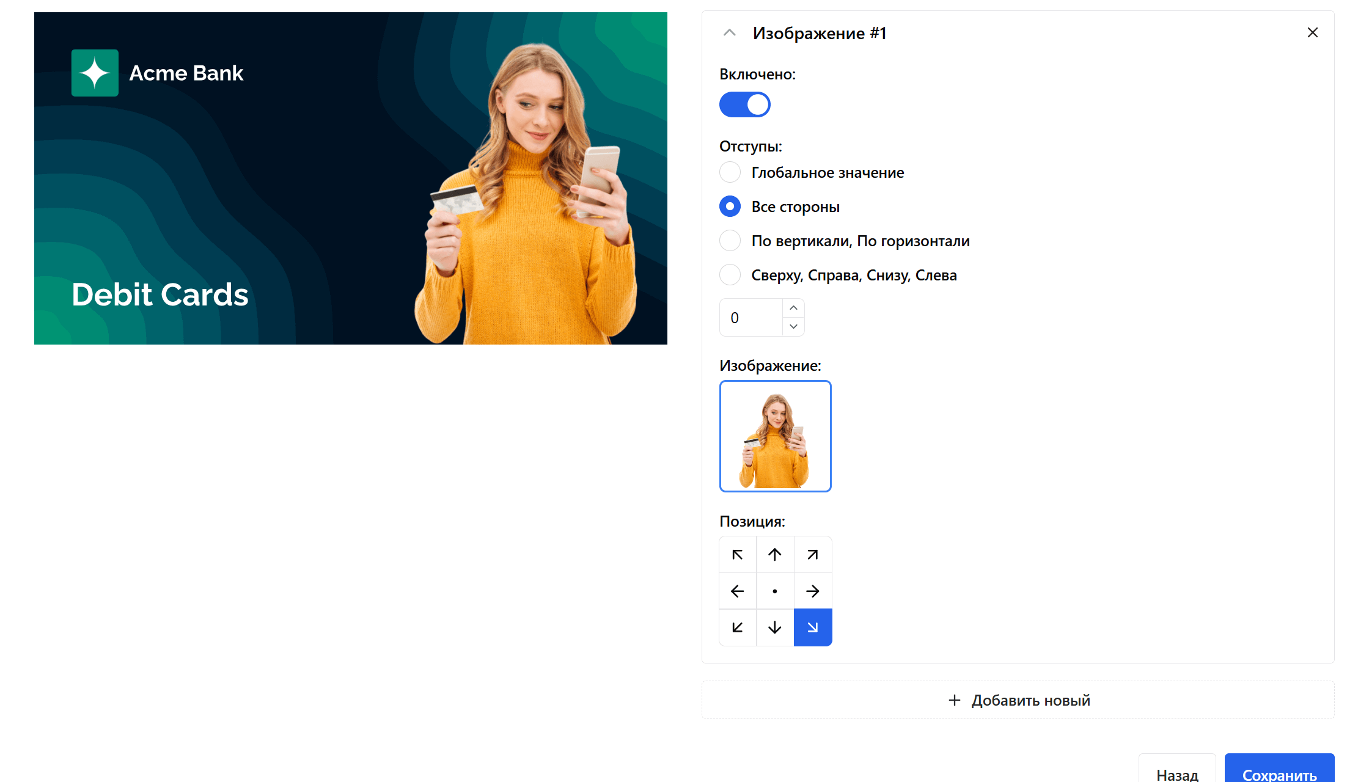Viewport: 1369px width, 782px height.
Task: Set position to left arrow
Action: coord(738,591)
